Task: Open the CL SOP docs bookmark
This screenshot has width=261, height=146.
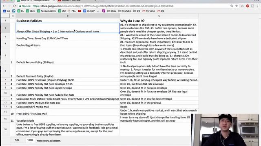Action: click(89, 11)
